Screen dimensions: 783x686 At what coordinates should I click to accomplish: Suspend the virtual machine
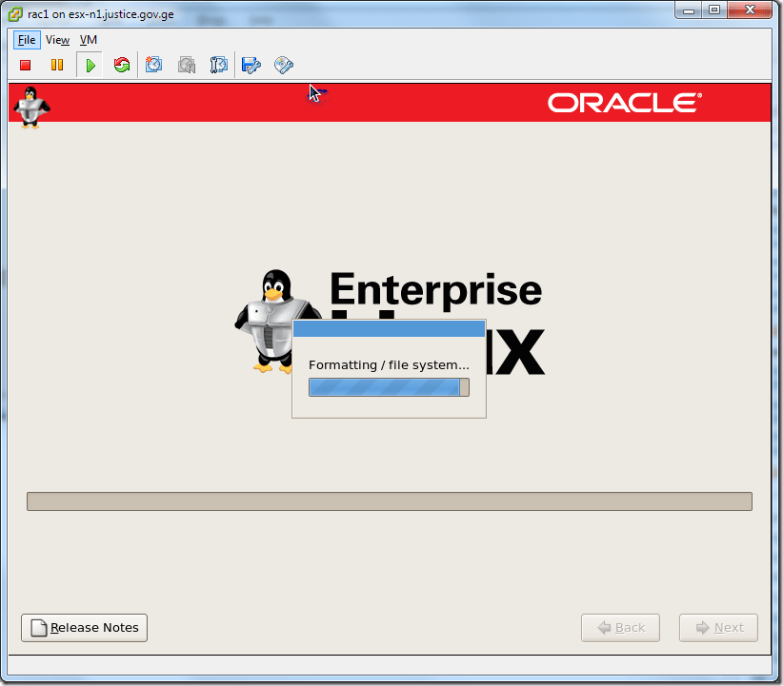click(x=57, y=65)
